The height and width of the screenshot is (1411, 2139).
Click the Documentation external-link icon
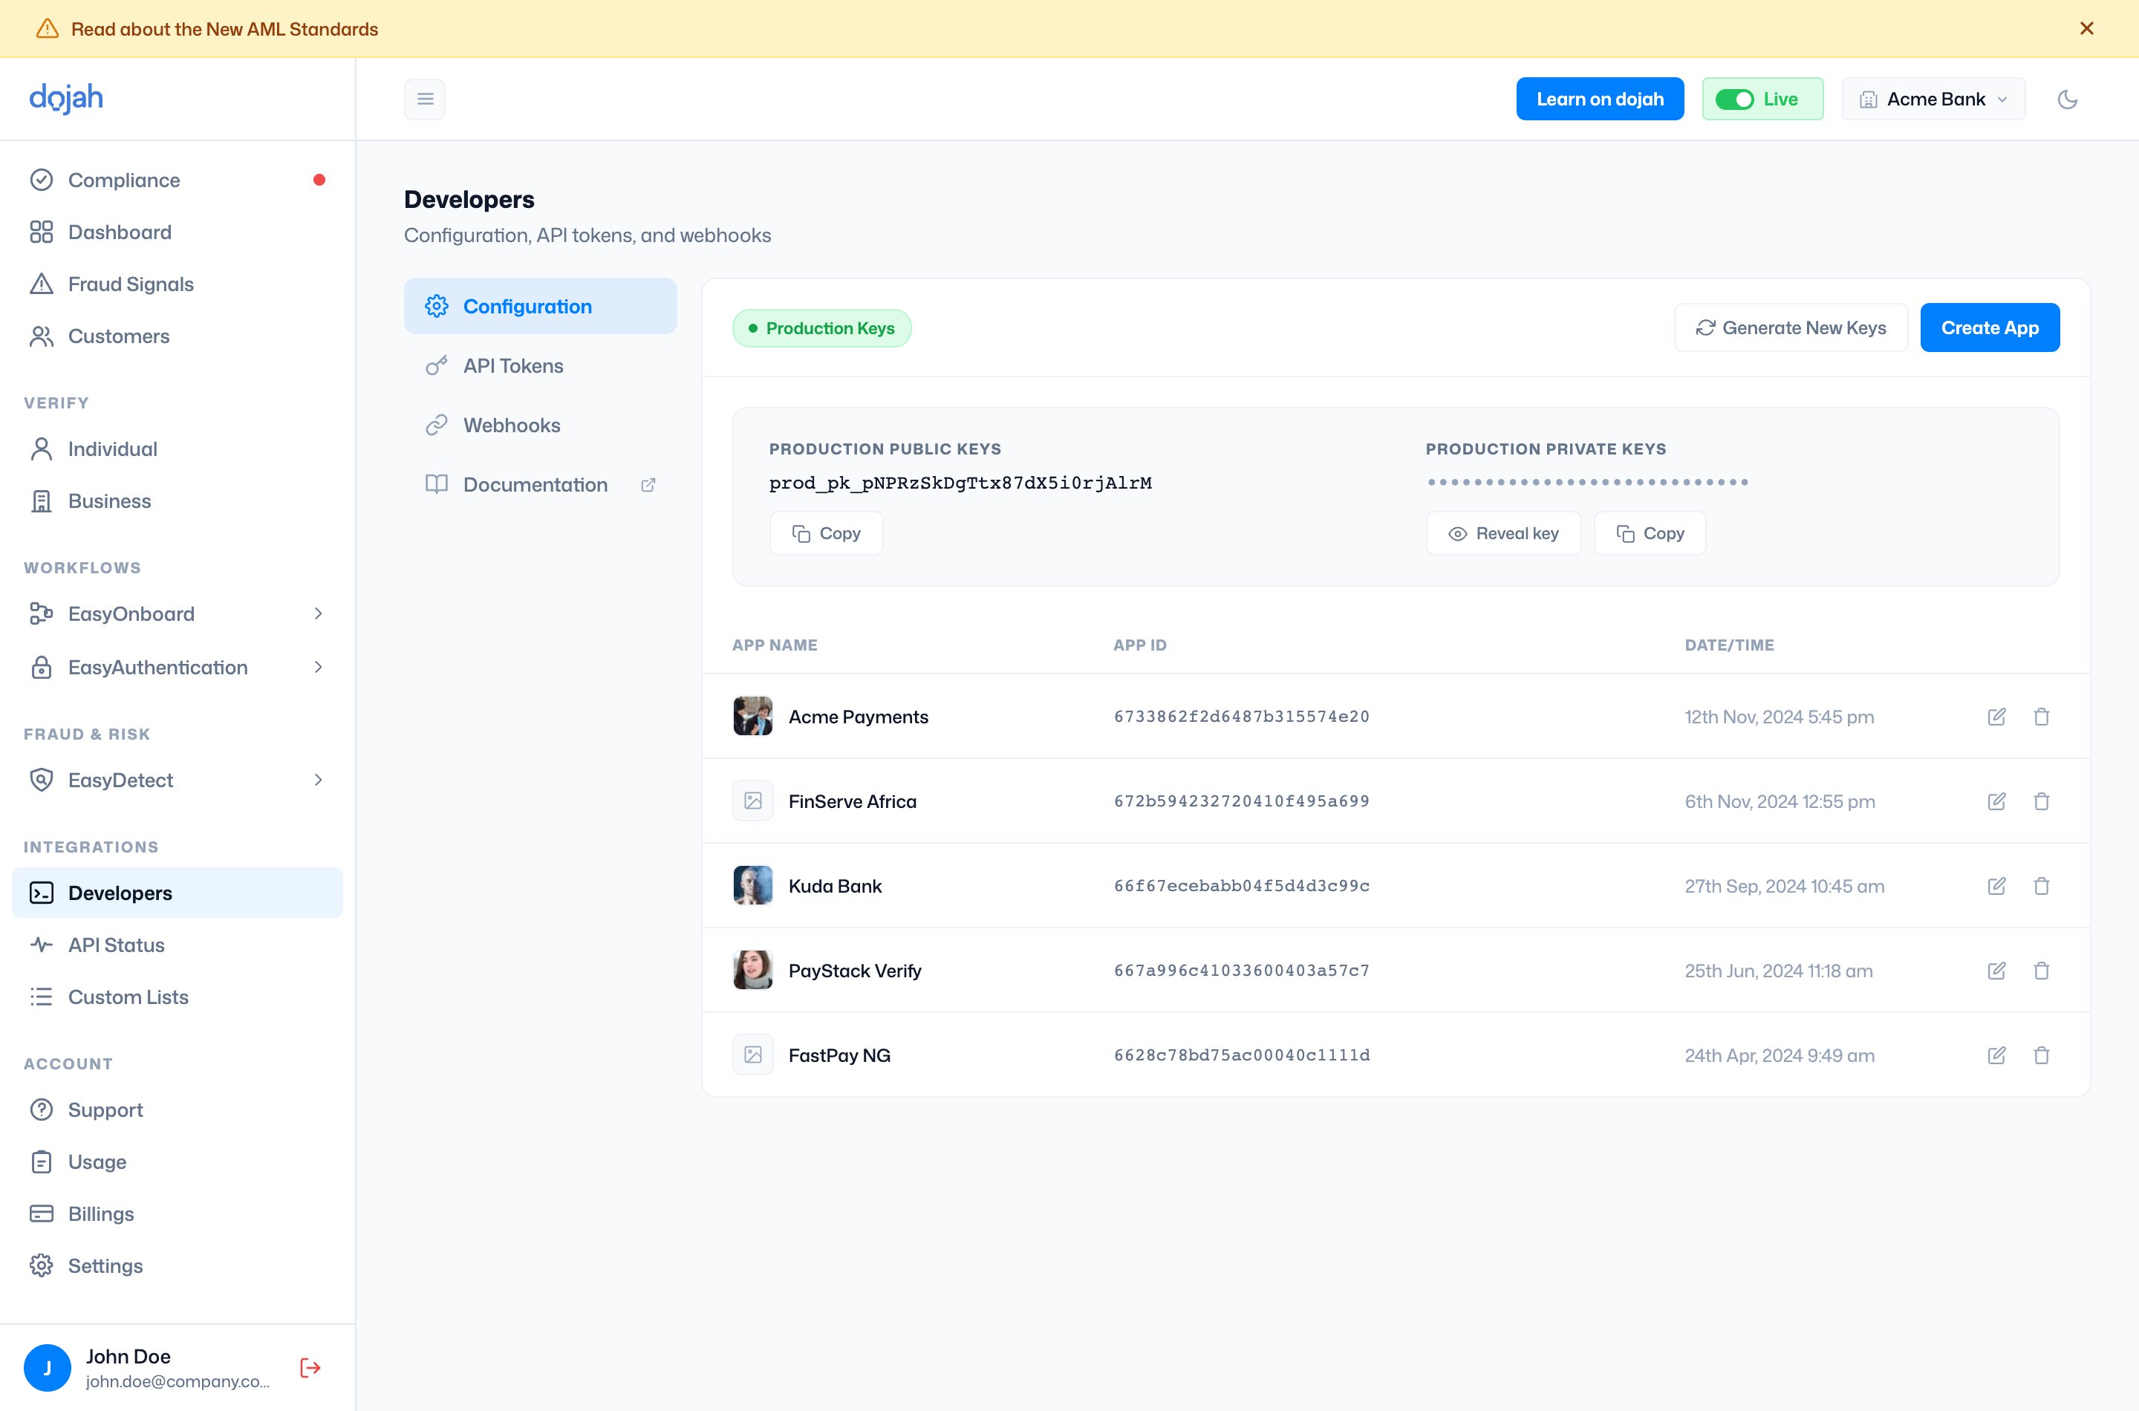(648, 485)
